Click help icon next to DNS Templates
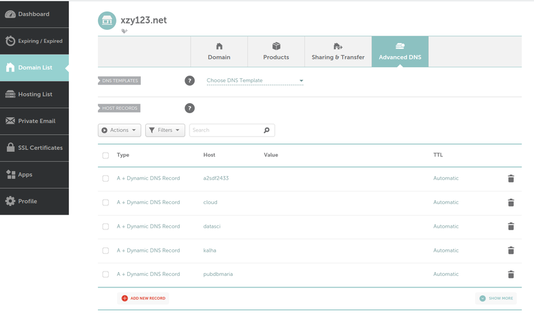Image resolution: width=534 pixels, height=316 pixels. pyautogui.click(x=190, y=81)
